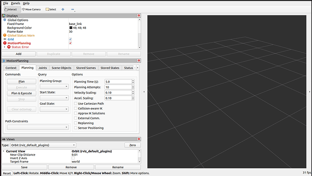Uncheck the Grid display checkbox
This screenshot has height=176, width=312.
pyautogui.click(x=70, y=39)
